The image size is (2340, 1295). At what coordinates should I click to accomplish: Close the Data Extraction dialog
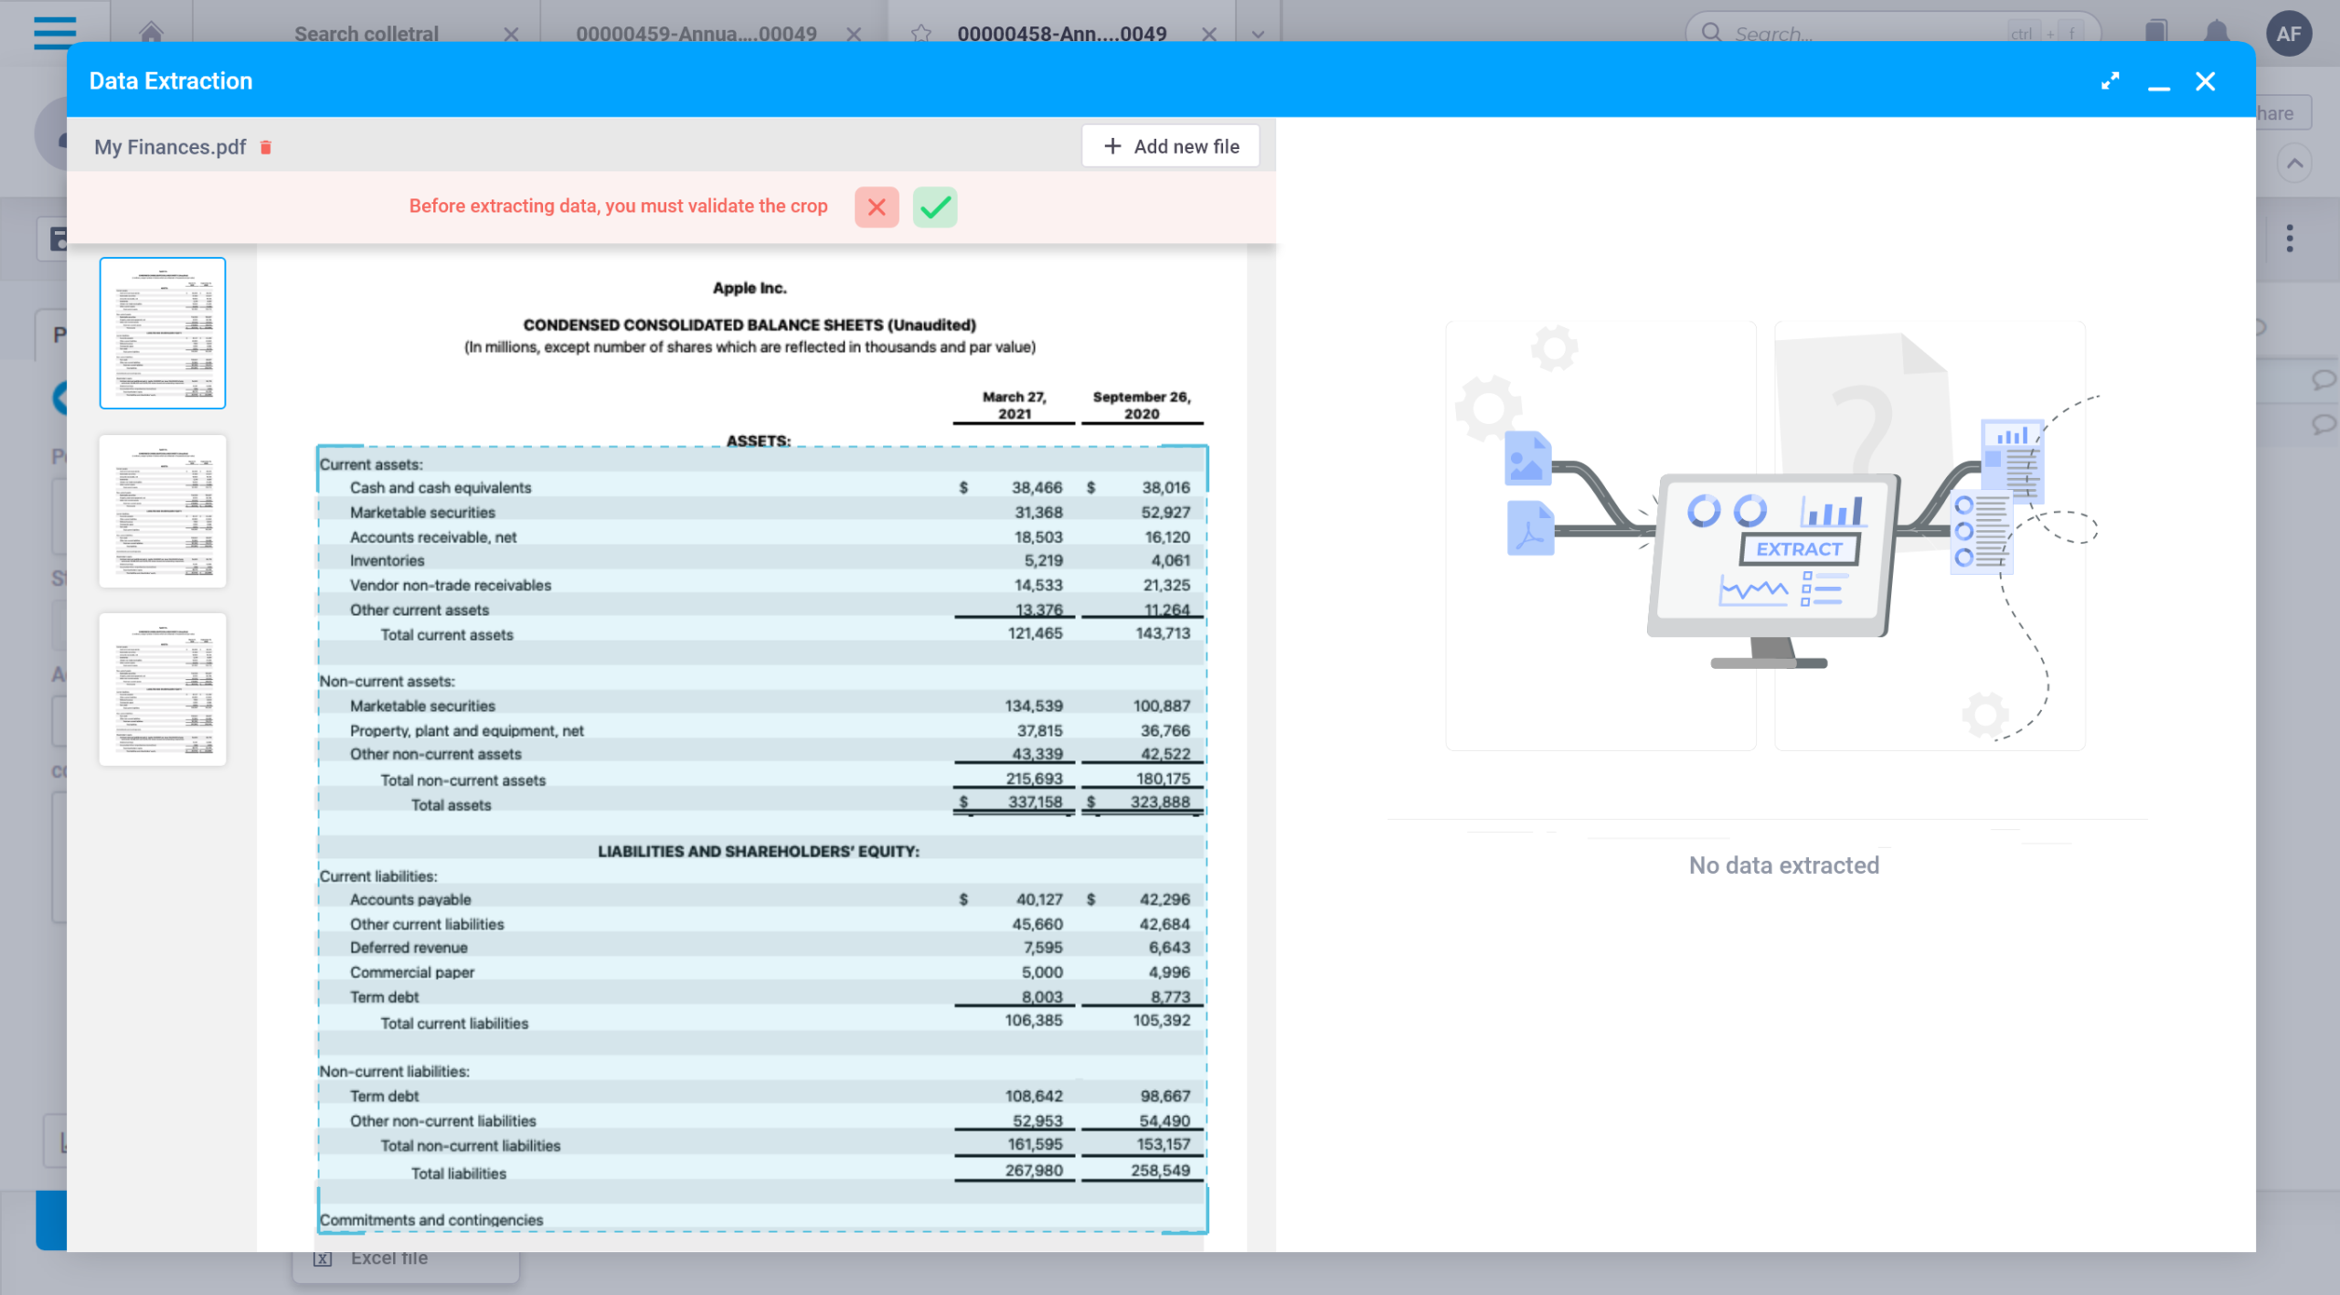pos(2206,81)
